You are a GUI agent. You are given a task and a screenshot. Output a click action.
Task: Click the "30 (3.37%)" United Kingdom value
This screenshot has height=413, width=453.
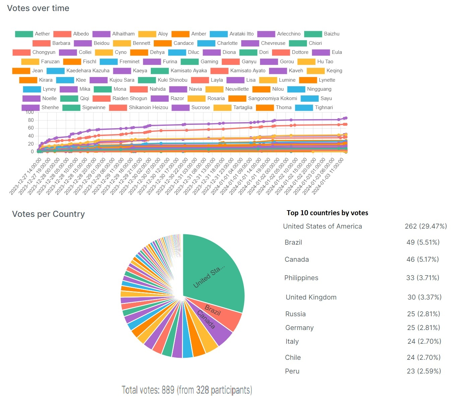coord(425,297)
